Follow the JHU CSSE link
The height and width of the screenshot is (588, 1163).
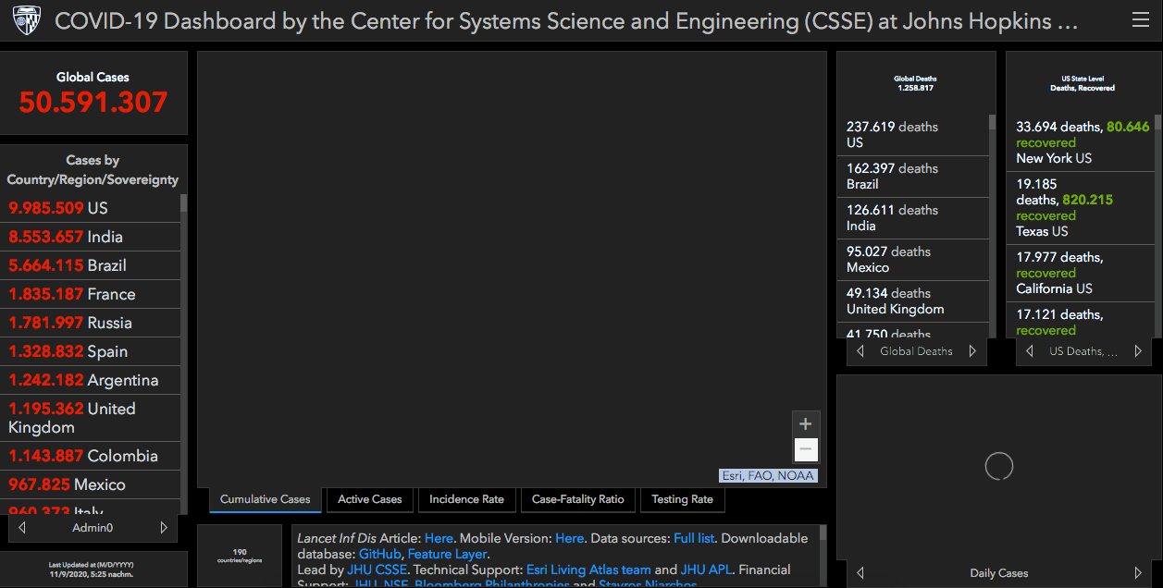click(378, 570)
